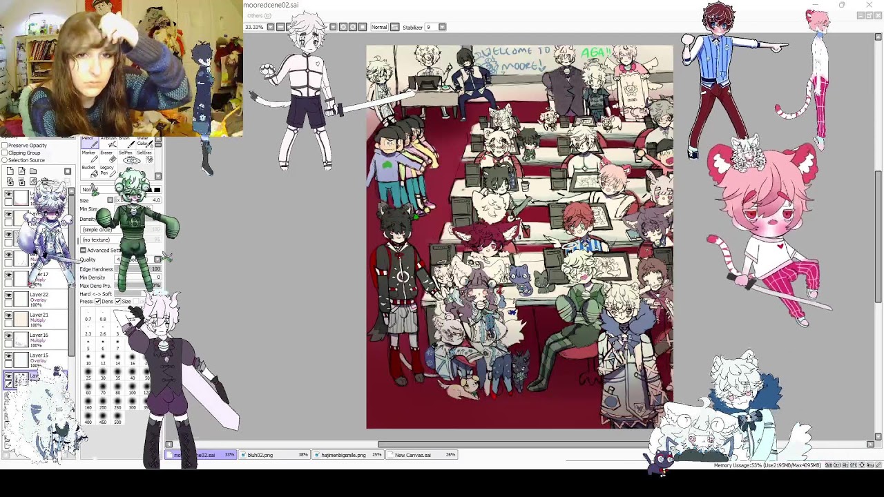Select the Bucket tool
The height and width of the screenshot is (497, 884).
coord(90,170)
